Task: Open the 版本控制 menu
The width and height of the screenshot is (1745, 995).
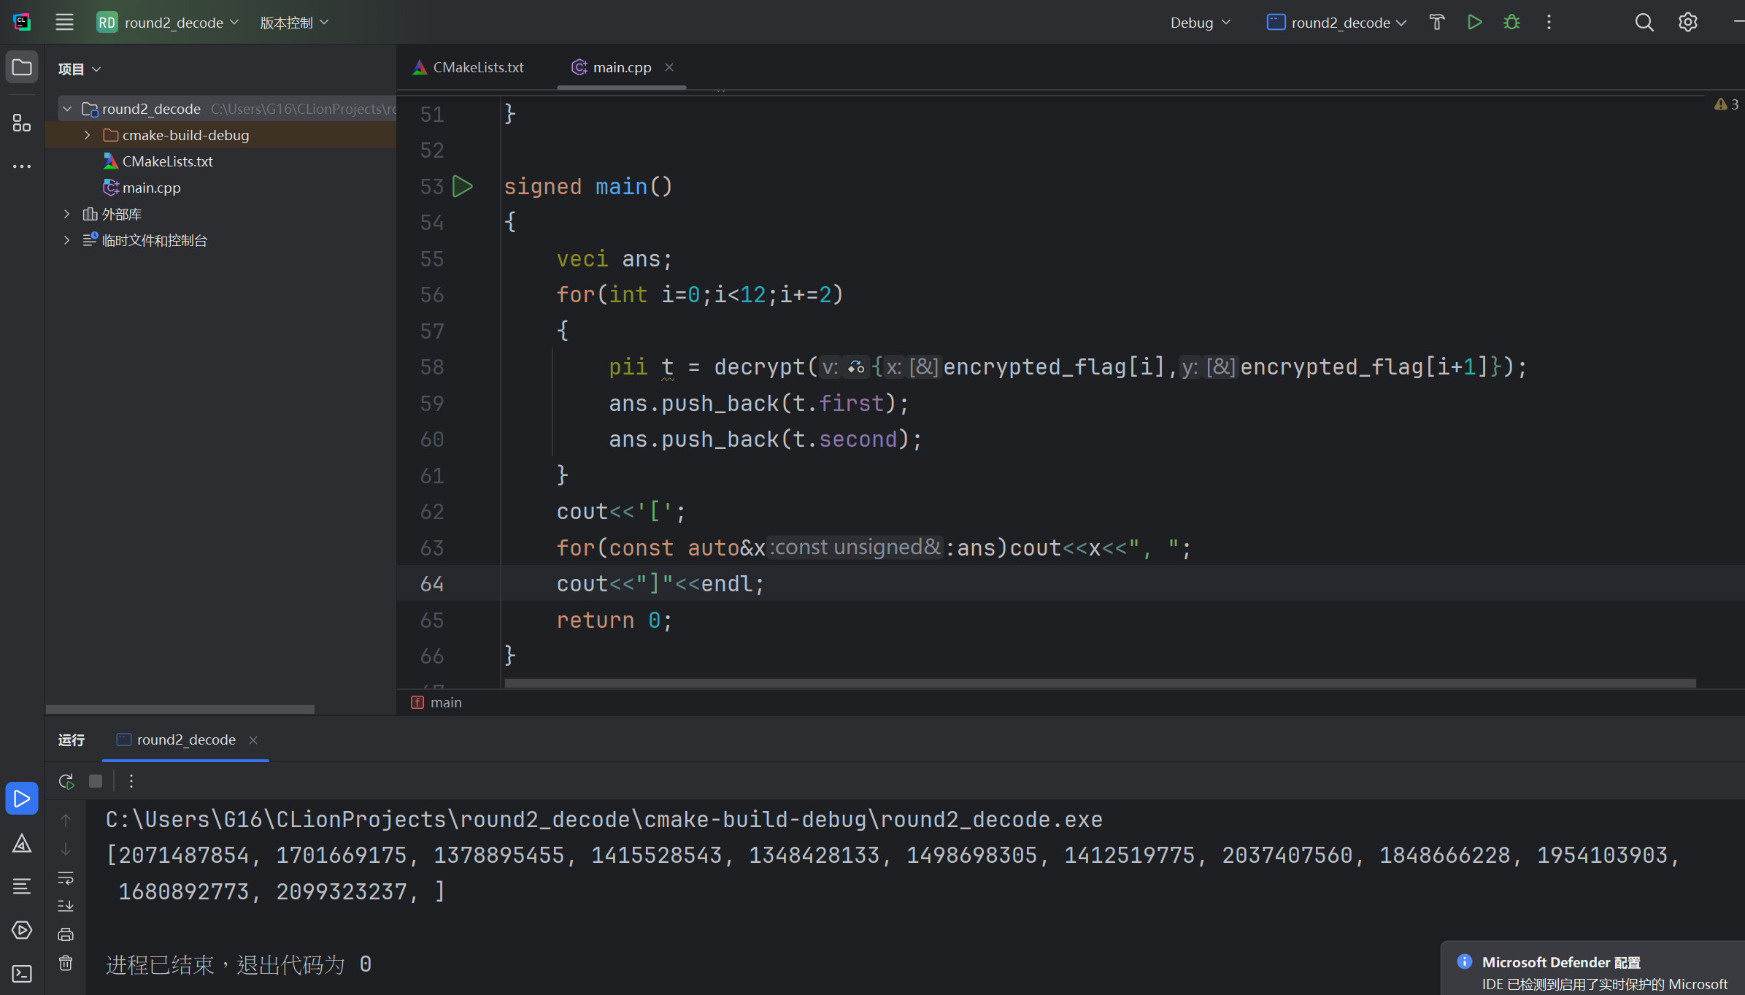Action: pyautogui.click(x=294, y=23)
